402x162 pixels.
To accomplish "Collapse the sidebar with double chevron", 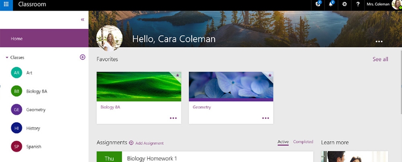I will [x=82, y=19].
